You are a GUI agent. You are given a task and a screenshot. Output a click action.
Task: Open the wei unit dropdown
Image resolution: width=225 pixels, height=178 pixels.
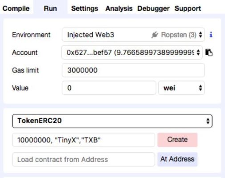click(x=181, y=88)
